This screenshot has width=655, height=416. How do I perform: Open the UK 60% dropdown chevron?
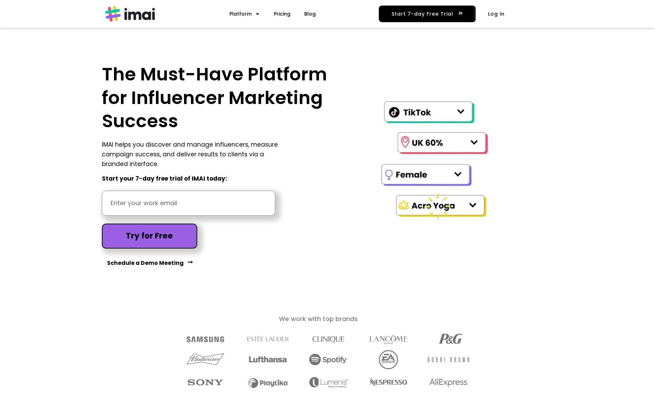(474, 142)
